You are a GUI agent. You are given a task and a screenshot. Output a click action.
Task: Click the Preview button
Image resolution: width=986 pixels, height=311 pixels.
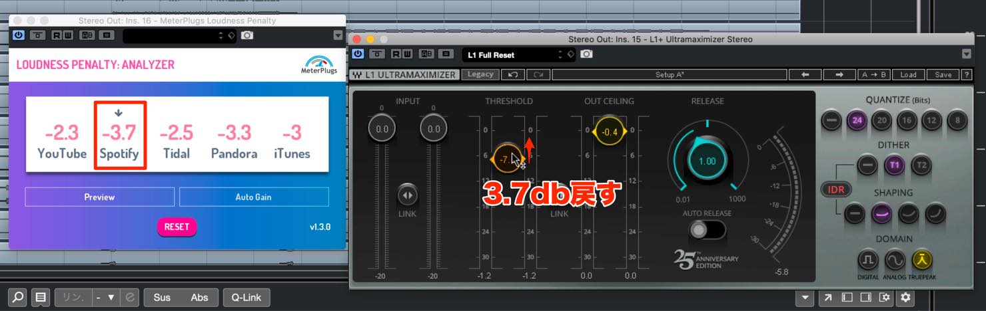tap(99, 197)
